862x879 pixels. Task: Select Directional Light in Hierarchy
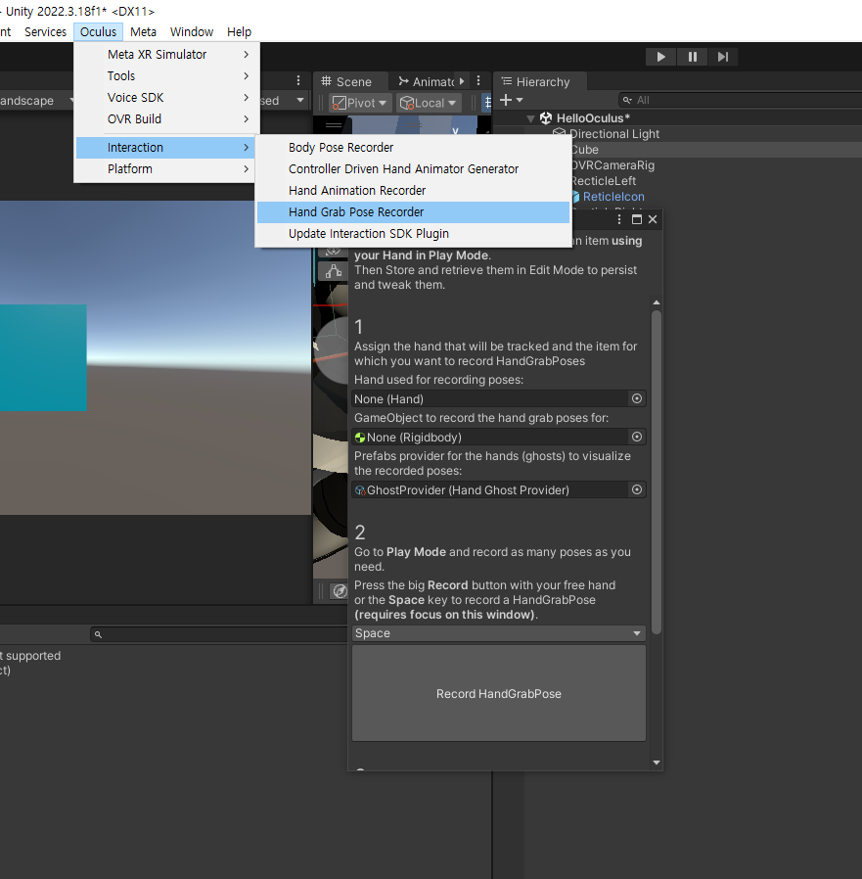614,134
